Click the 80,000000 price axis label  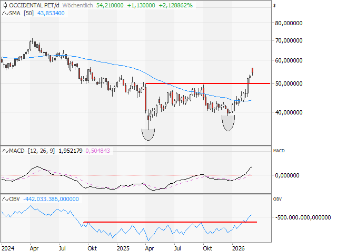(289, 23)
